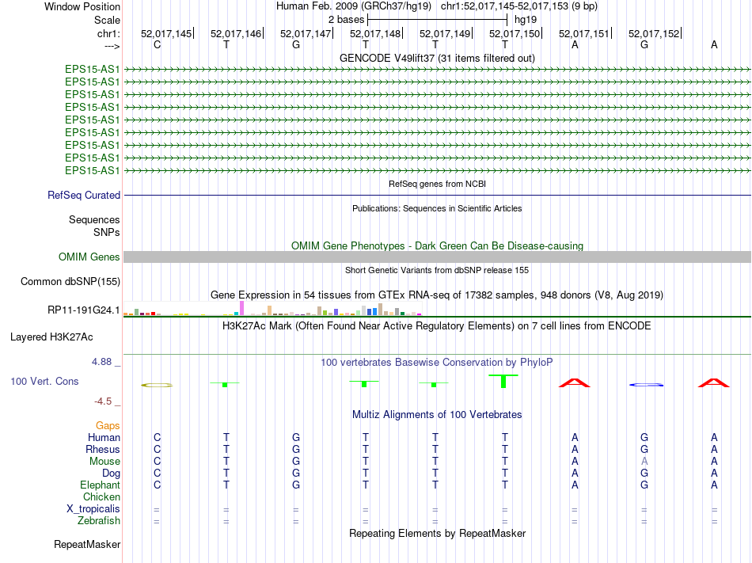Click the Mouse species label
The image size is (752, 563).
(x=104, y=462)
